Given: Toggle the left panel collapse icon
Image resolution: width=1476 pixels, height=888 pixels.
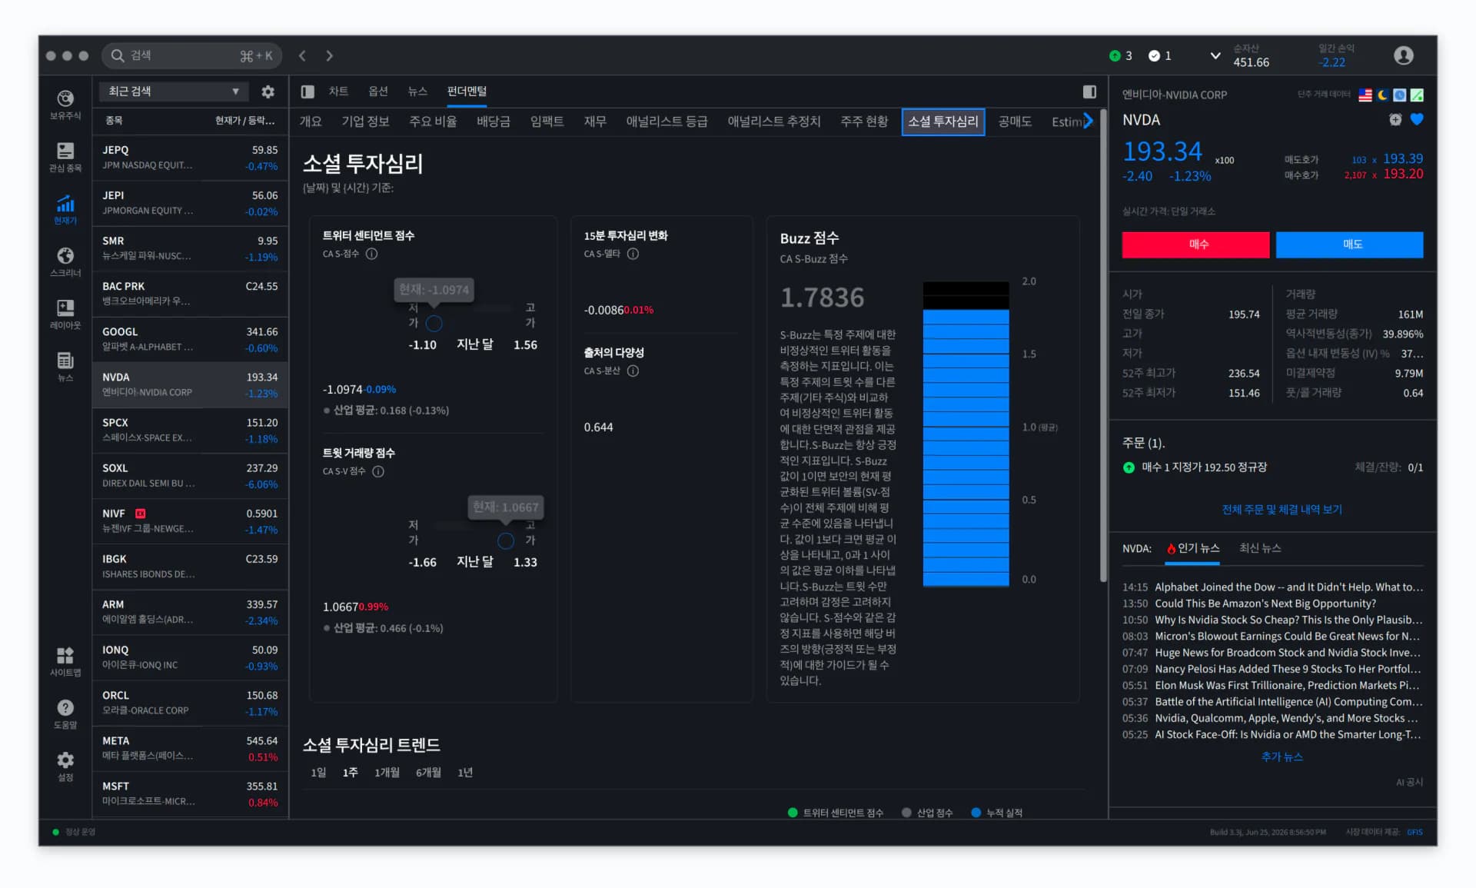Looking at the screenshot, I should point(307,91).
